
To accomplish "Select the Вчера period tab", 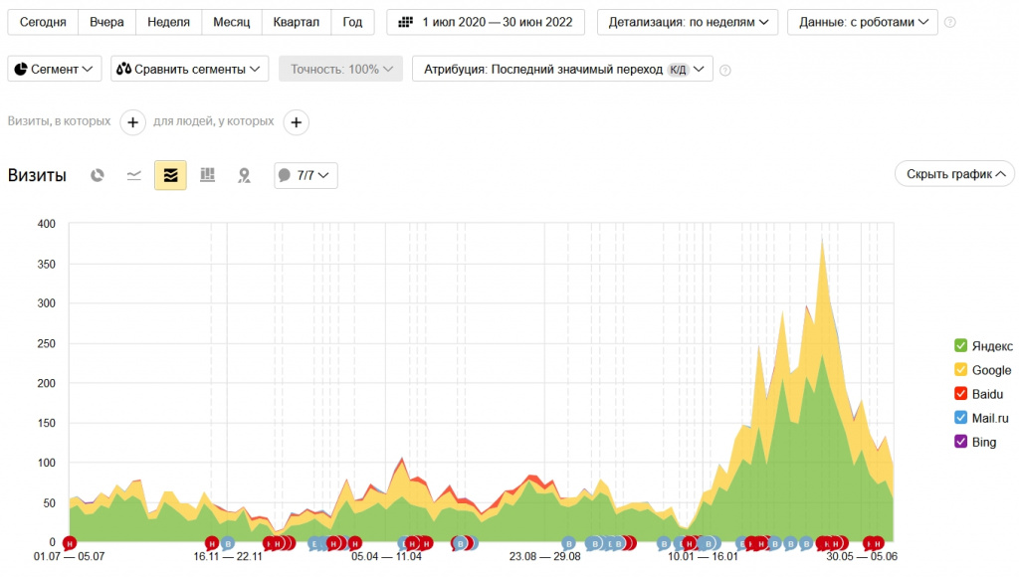I will pyautogui.click(x=106, y=22).
